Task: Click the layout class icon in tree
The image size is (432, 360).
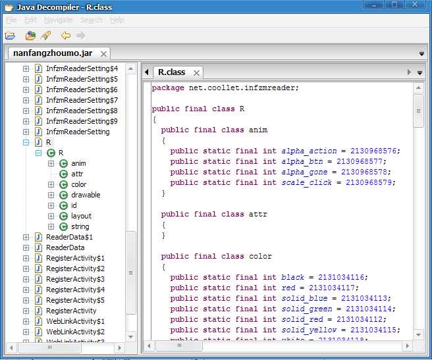Action: point(63,217)
